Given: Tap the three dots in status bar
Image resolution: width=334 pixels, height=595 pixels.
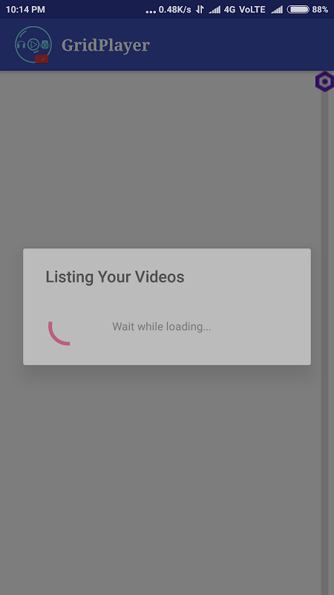Looking at the screenshot, I should (151, 12).
